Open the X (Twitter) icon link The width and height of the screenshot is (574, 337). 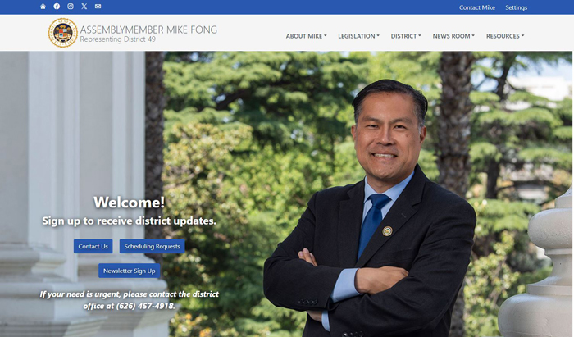(84, 7)
